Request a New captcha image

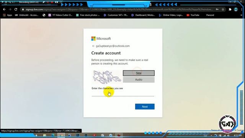[139, 73]
